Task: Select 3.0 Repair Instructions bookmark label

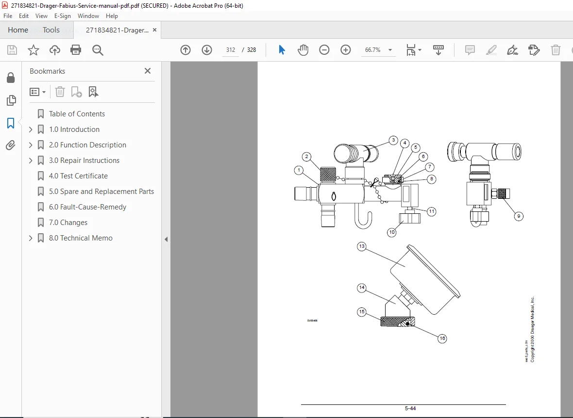Action: tap(84, 160)
